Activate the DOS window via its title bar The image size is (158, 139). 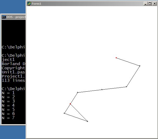(x=16, y=17)
